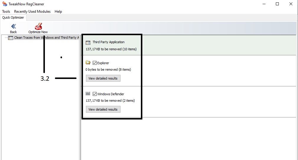Click the Third Party Application header icon
Viewport: 298px width, 160px height.
coord(88,43)
